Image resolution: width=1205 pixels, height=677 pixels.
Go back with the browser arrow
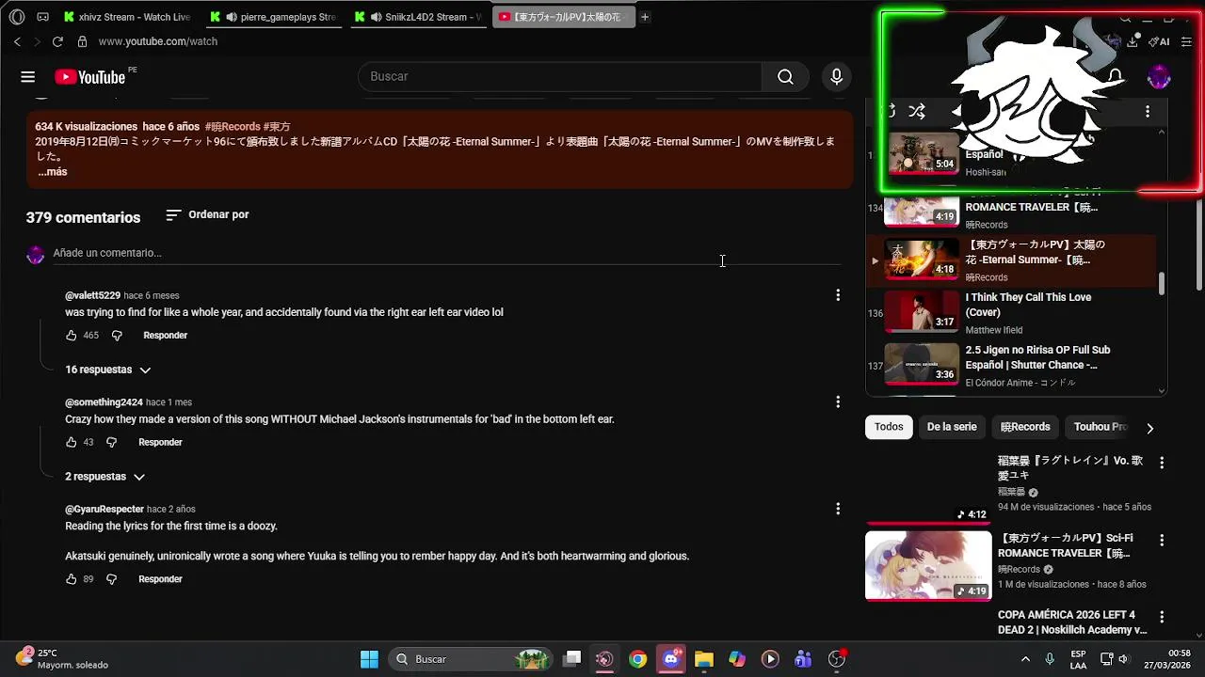pyautogui.click(x=17, y=41)
